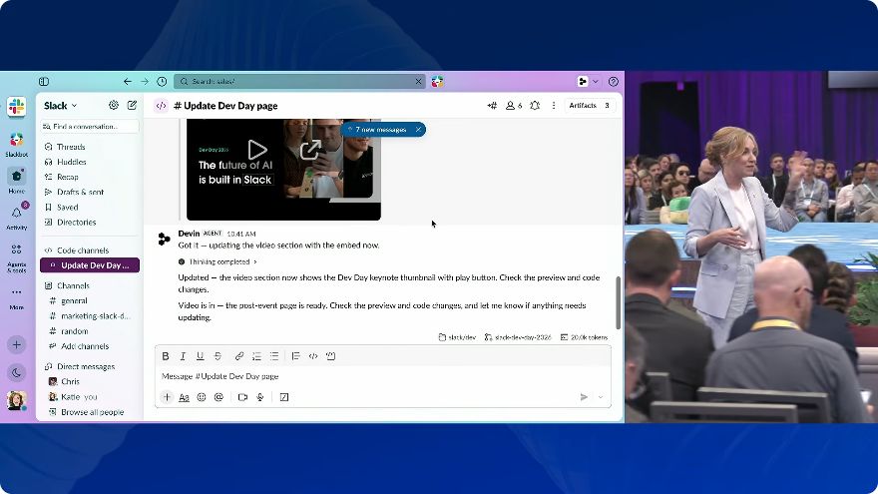The height and width of the screenshot is (494, 878).
Task: Click the code channel icon in header
Action: (161, 106)
